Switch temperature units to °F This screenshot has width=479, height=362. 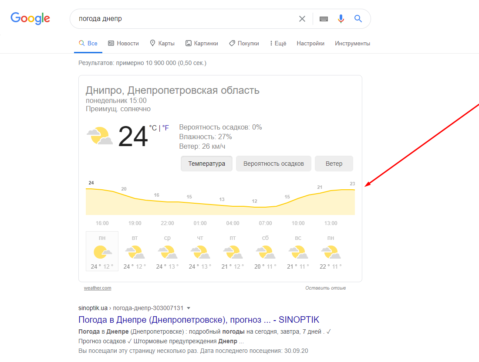pyautogui.click(x=165, y=128)
